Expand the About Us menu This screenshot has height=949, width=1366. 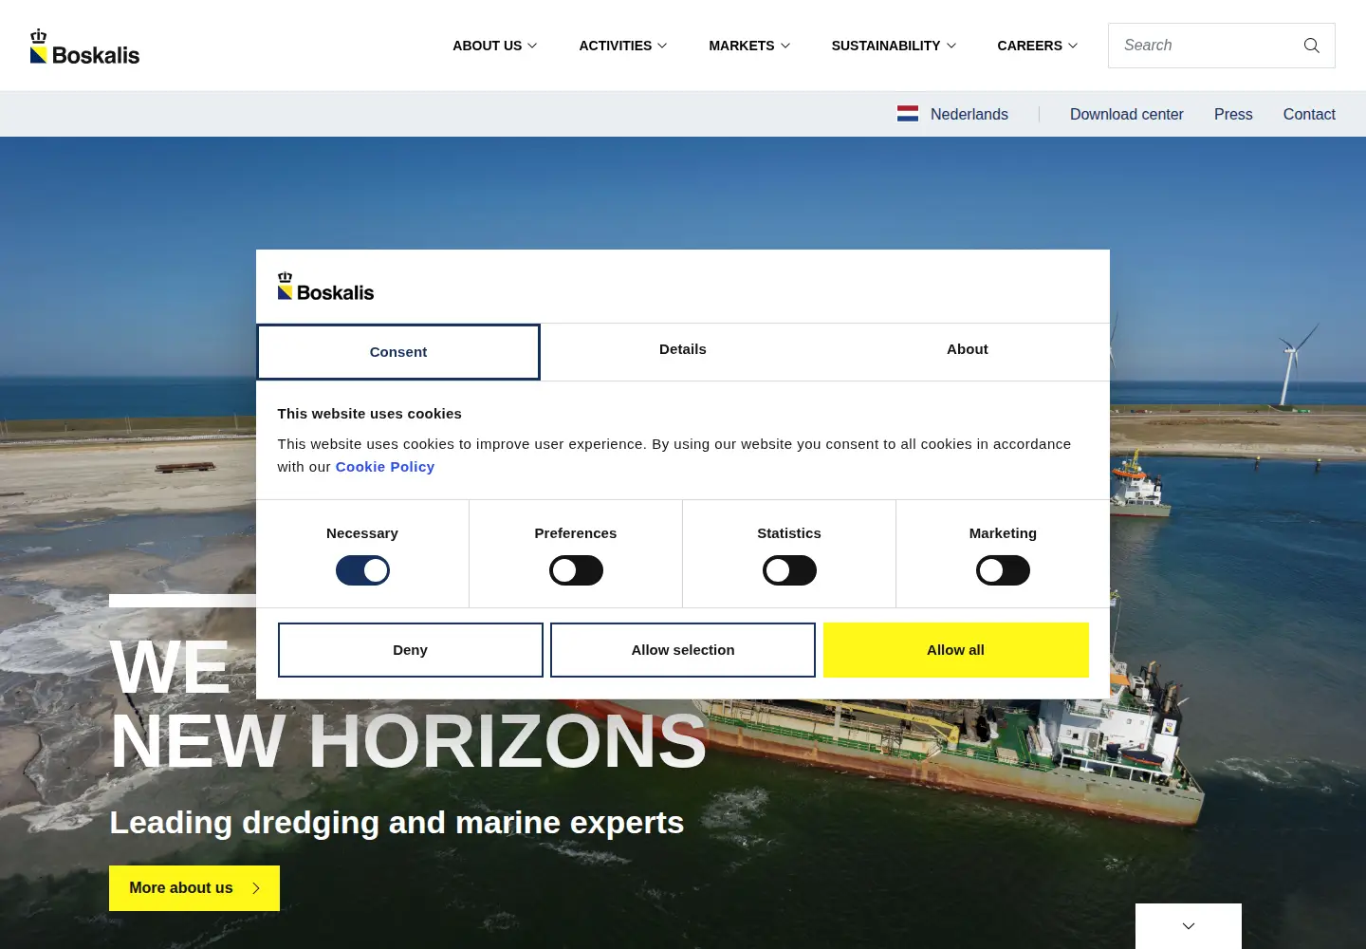click(x=495, y=46)
